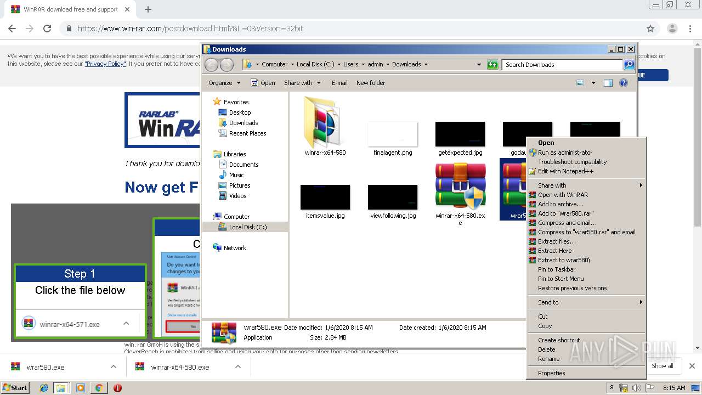The image size is (702, 395).
Task: Choose Open with WinRAR
Action: click(x=587, y=195)
